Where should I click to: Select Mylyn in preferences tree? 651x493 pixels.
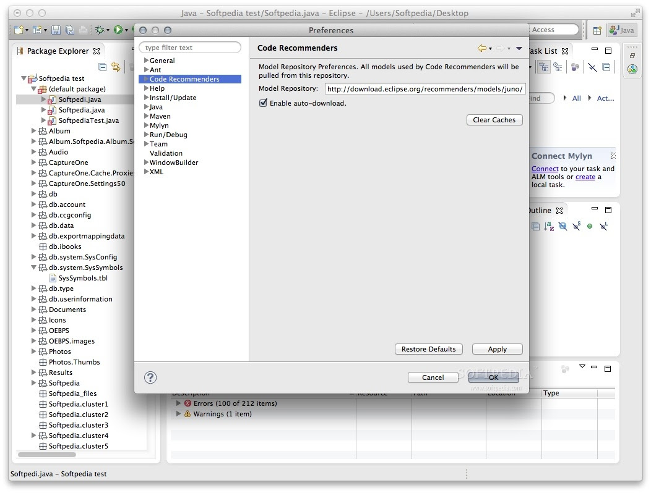click(159, 125)
